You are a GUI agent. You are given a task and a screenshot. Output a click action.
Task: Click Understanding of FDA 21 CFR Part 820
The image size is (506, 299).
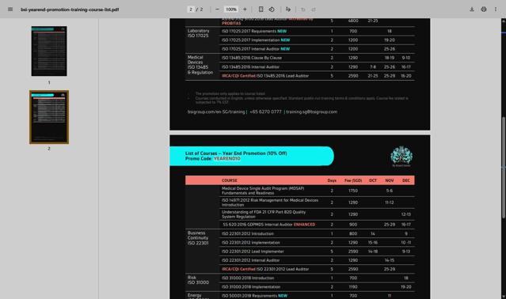[264, 214]
